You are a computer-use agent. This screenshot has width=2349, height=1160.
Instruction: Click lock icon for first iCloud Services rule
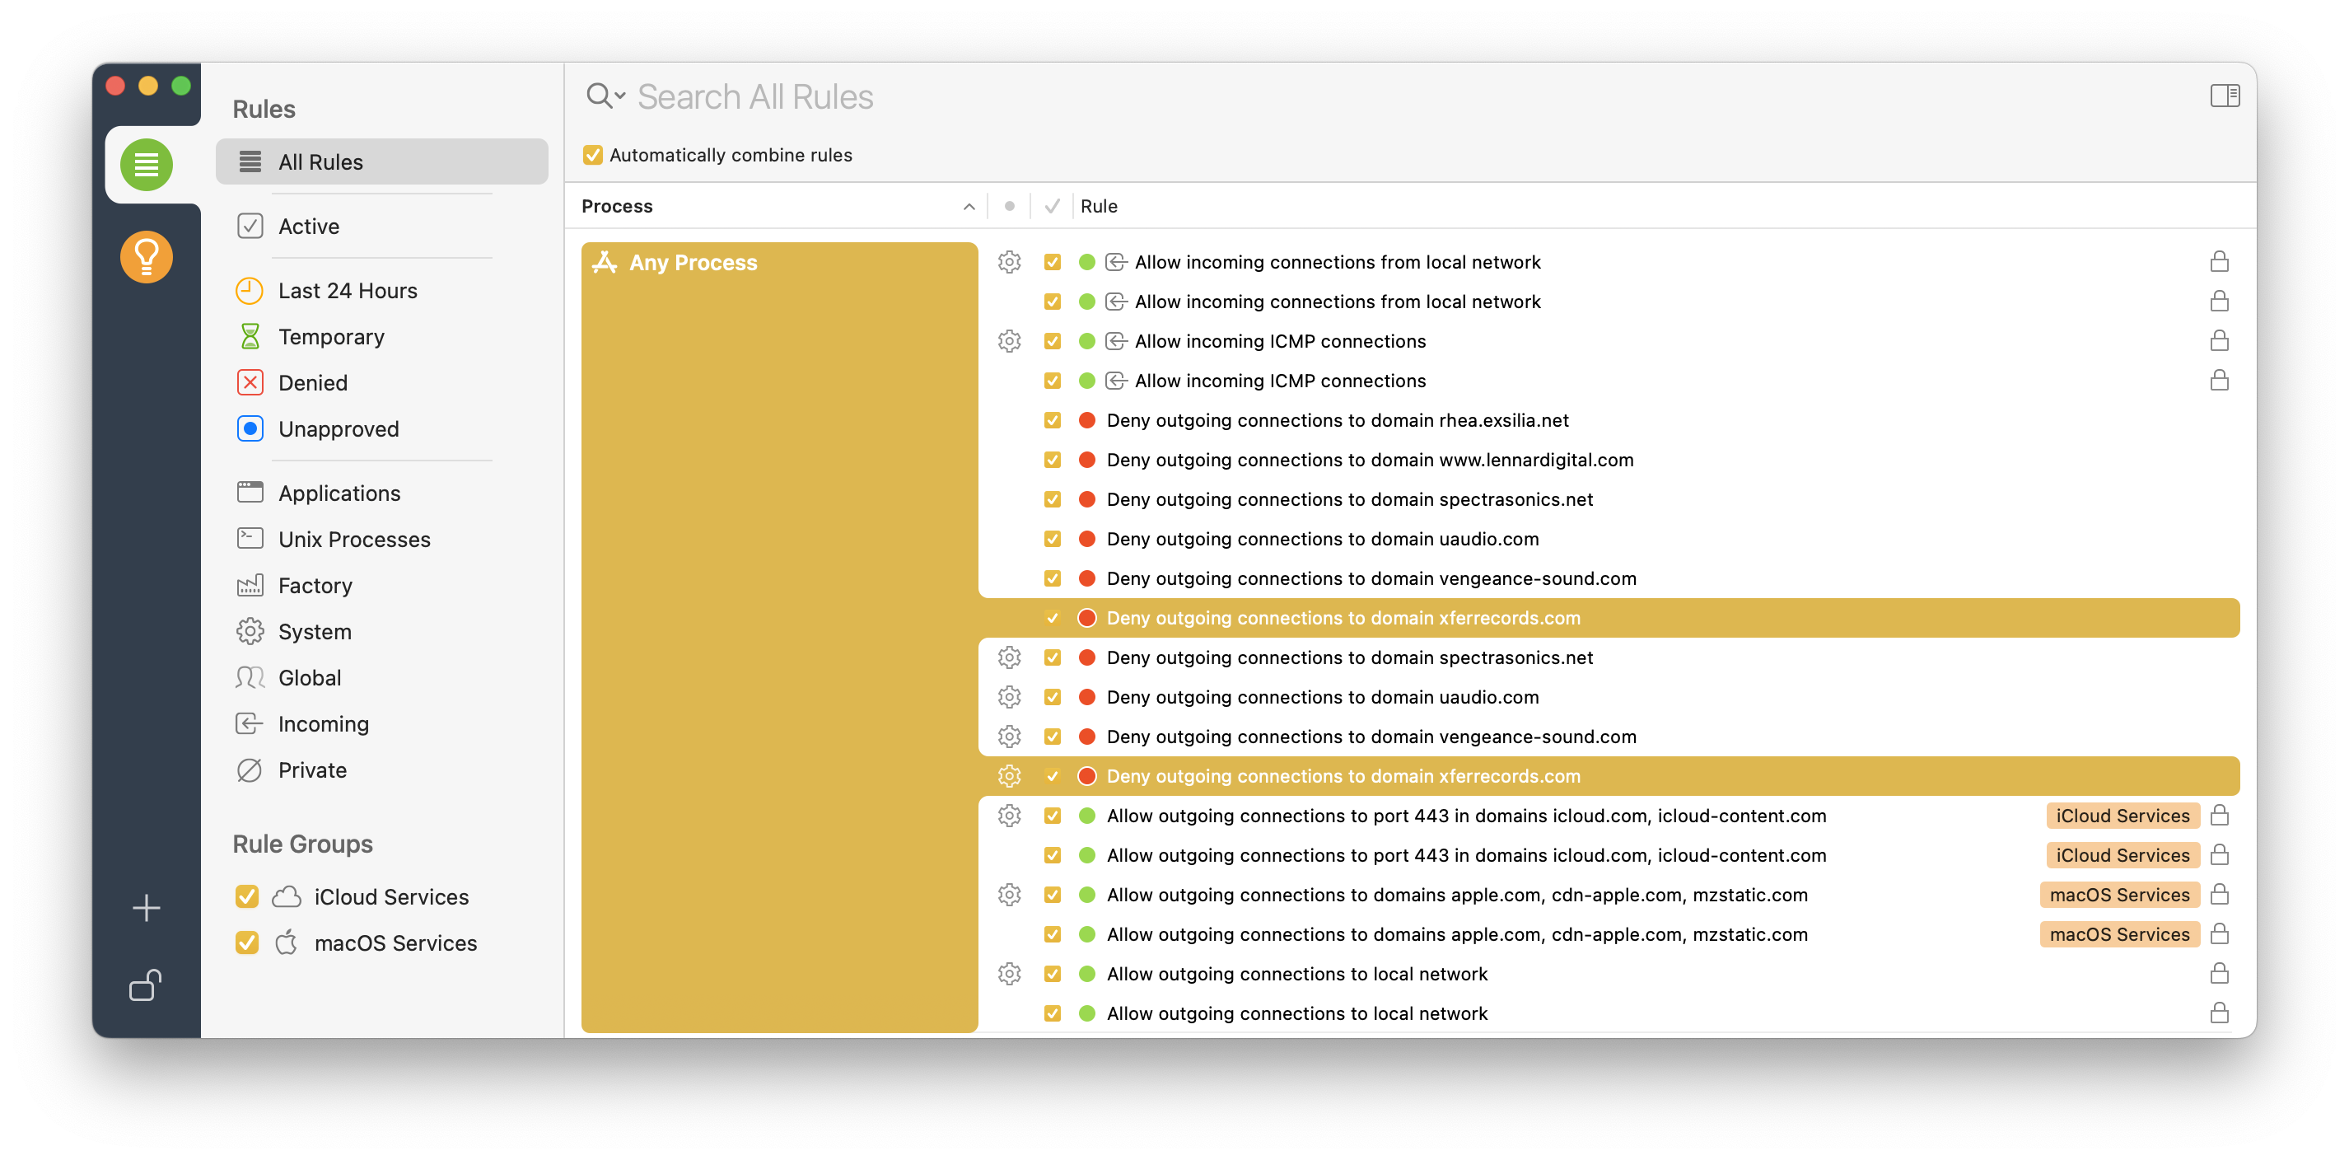pyautogui.click(x=2220, y=816)
